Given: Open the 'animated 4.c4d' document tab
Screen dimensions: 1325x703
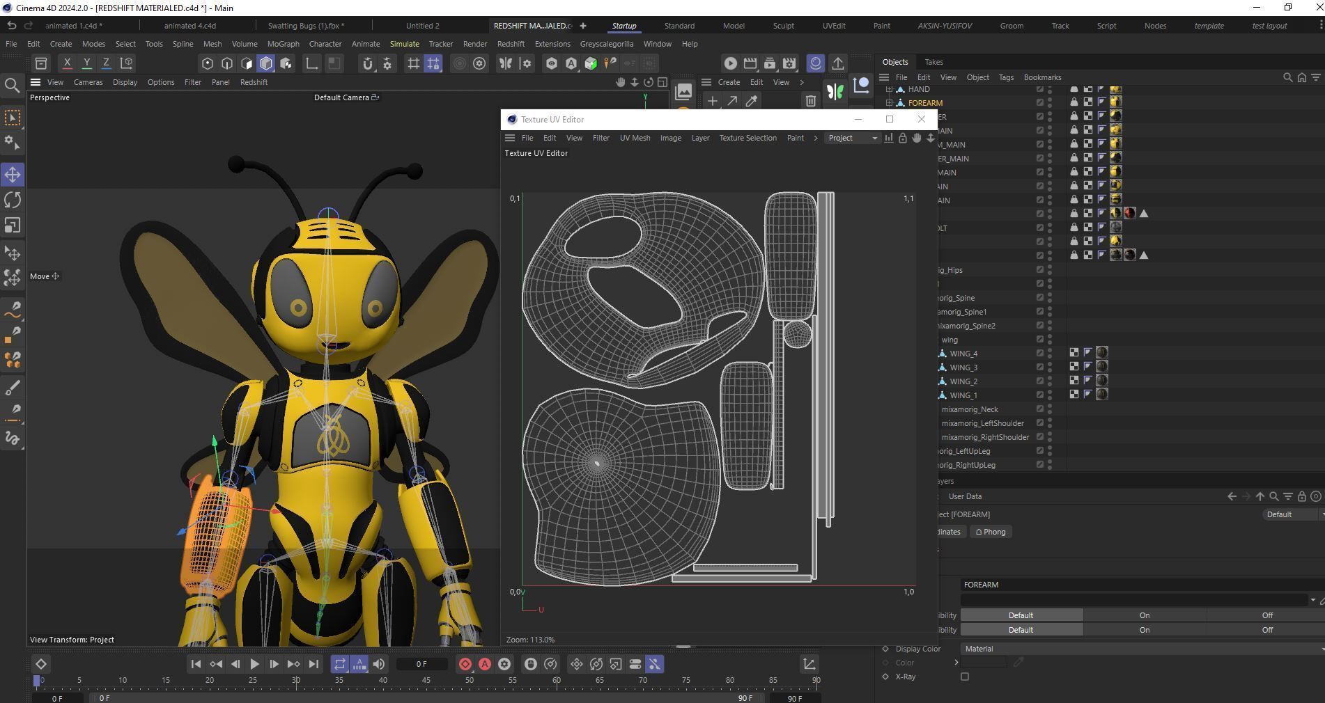Looking at the screenshot, I should [189, 26].
